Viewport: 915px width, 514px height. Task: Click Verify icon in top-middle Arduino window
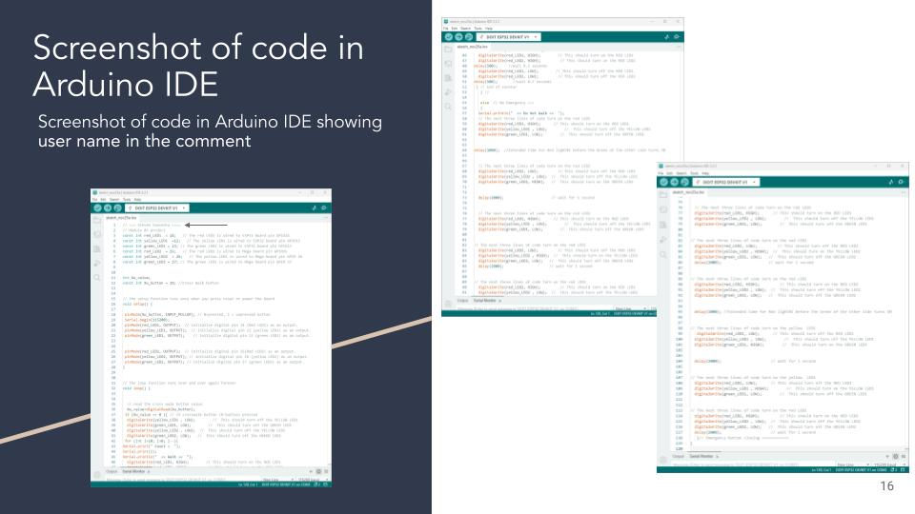[x=449, y=37]
